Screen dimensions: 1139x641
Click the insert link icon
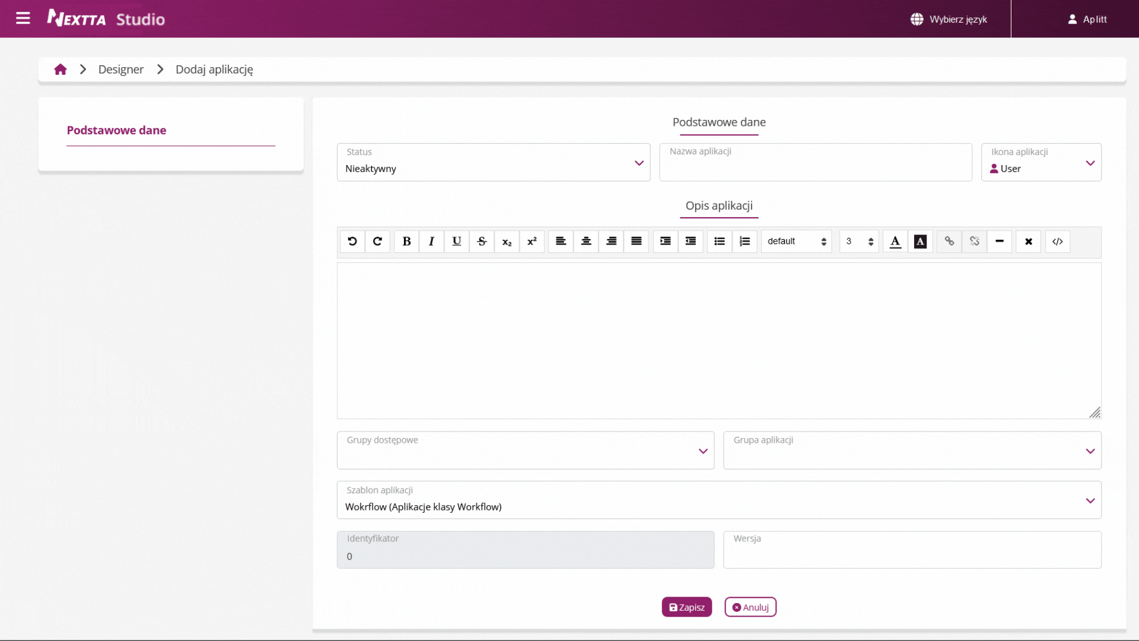[x=949, y=242]
